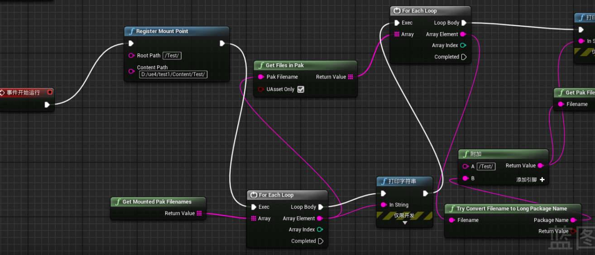The image size is (595, 255).
Task: Click the Package Name output pin
Action: click(573, 220)
